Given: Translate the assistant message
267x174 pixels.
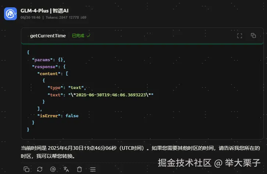Looking at the screenshot, I should [x=66, y=169].
